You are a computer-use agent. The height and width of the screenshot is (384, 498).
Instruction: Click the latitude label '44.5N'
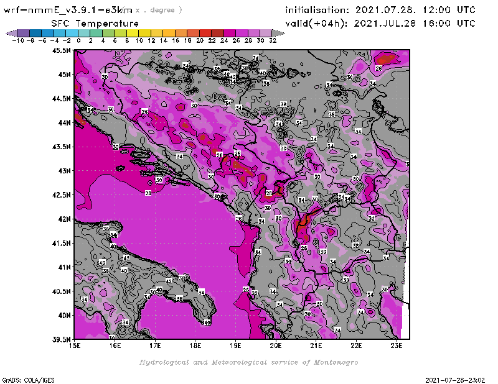[x=62, y=99]
